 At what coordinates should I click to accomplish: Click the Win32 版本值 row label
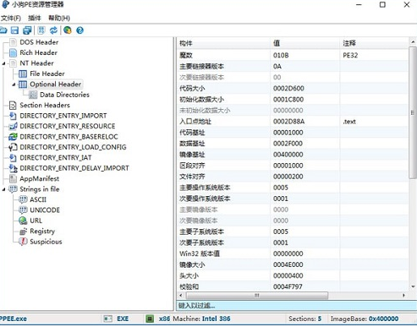click(x=200, y=253)
